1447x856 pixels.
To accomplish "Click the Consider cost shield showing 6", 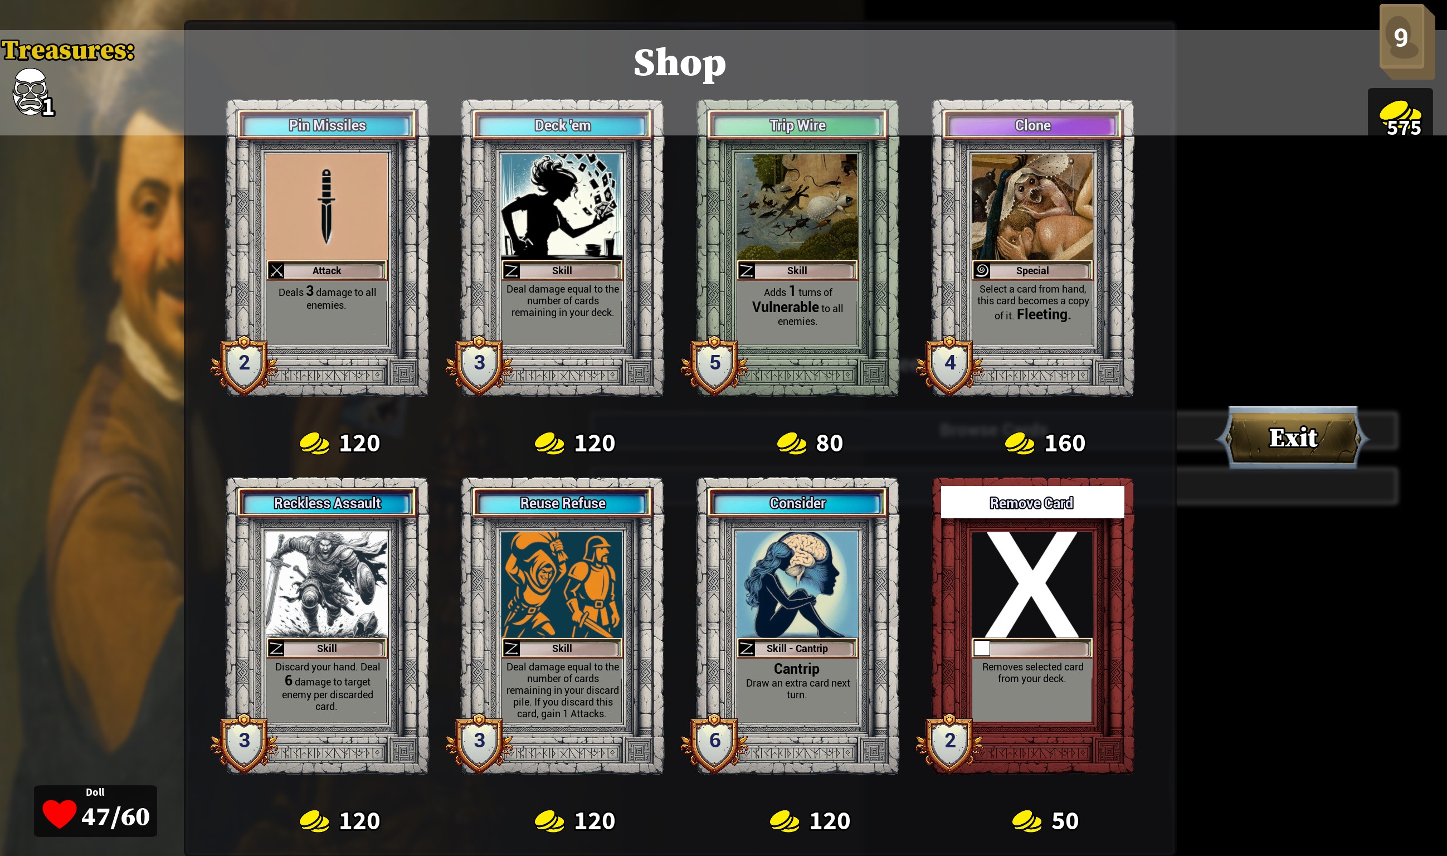I will click(x=714, y=742).
